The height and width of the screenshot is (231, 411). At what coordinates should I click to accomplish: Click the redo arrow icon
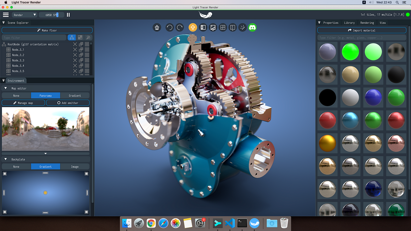[180, 28]
